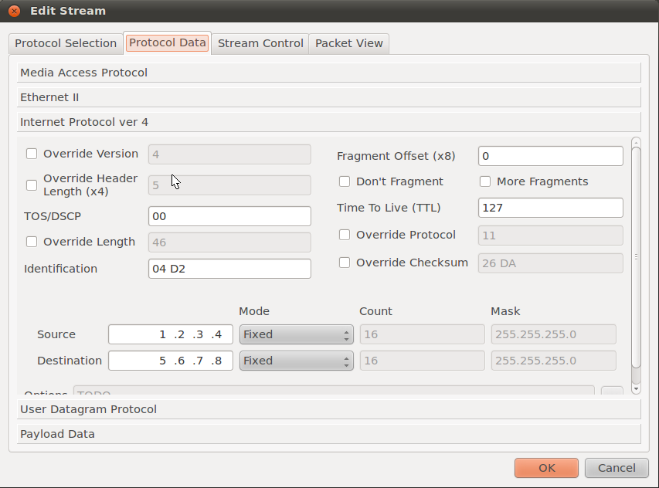Enable the More Fragments flag
The height and width of the screenshot is (488, 659).
(485, 181)
